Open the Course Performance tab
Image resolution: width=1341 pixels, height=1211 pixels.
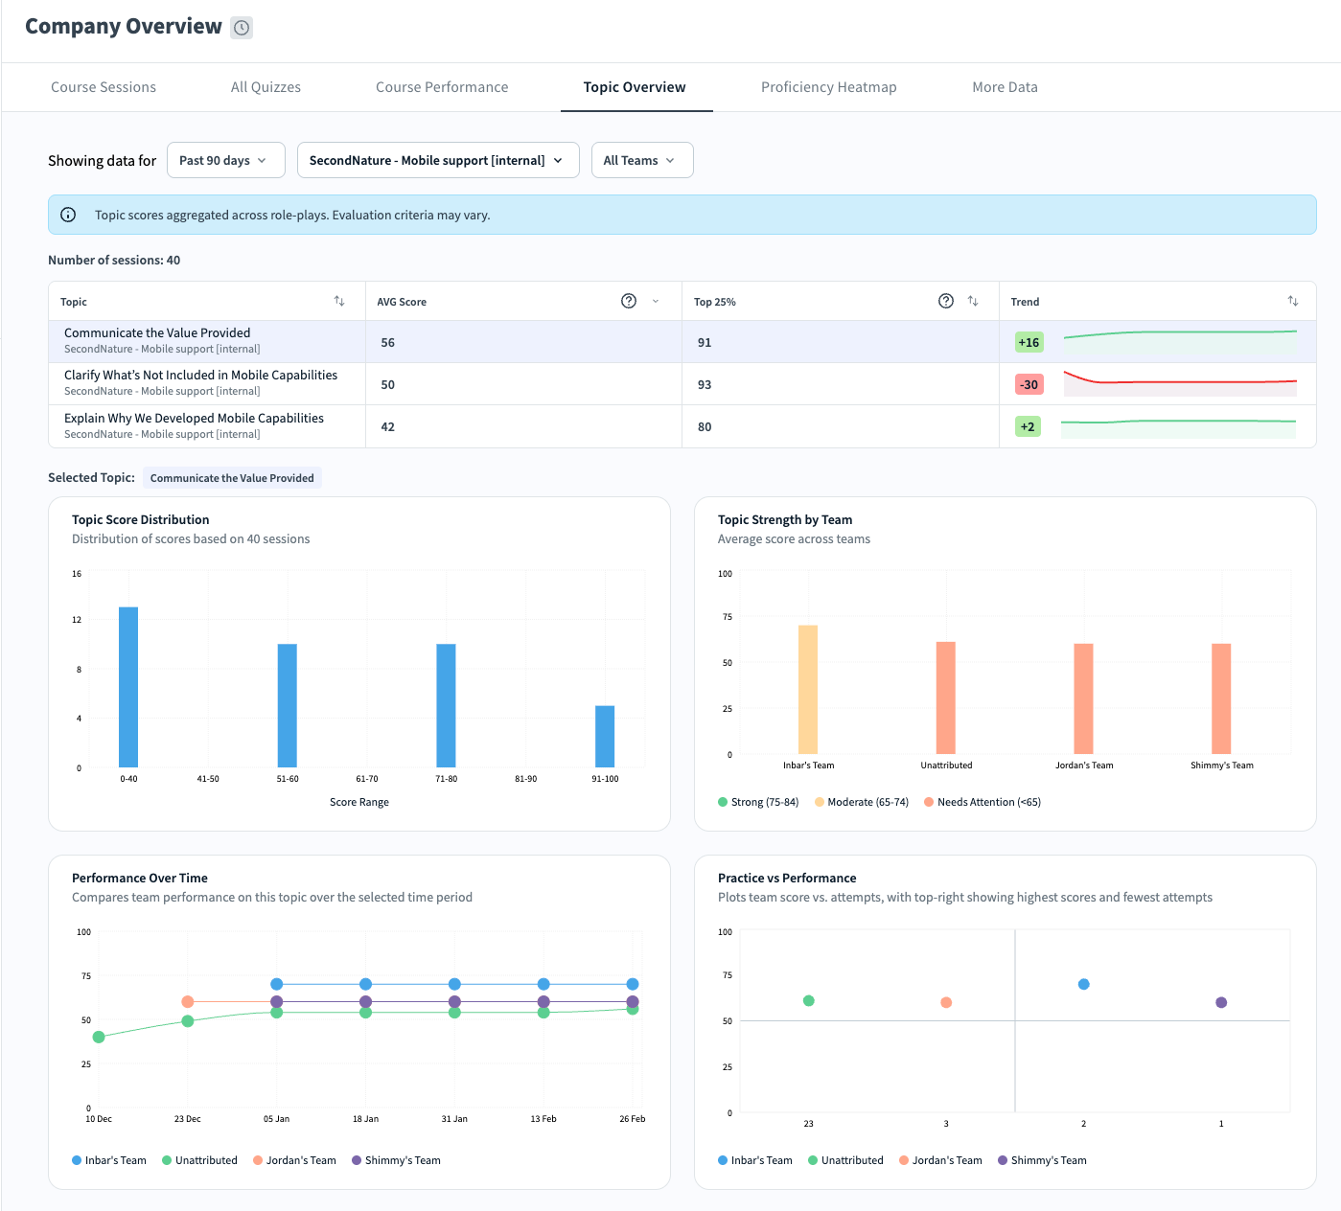(442, 87)
